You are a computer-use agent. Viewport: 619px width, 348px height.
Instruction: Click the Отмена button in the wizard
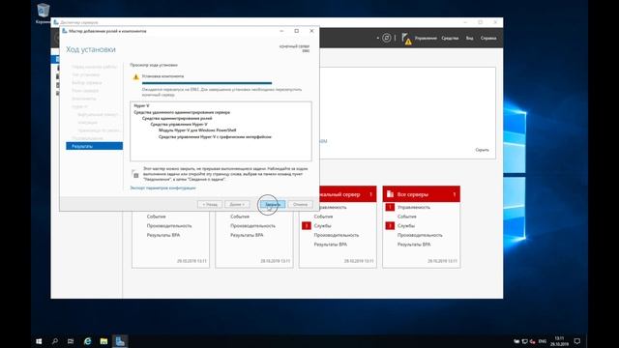[300, 204]
